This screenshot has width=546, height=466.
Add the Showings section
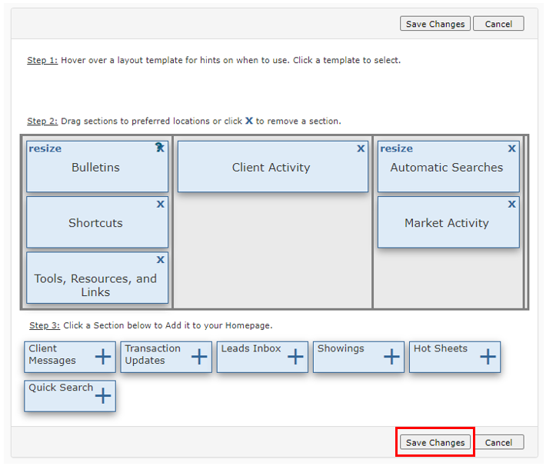391,357
